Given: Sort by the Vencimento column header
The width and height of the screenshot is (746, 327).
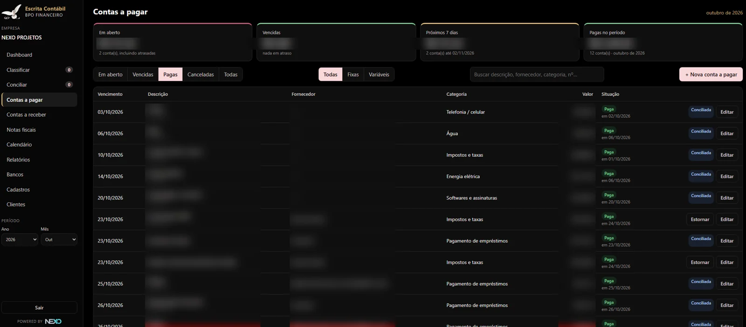Looking at the screenshot, I should point(110,94).
